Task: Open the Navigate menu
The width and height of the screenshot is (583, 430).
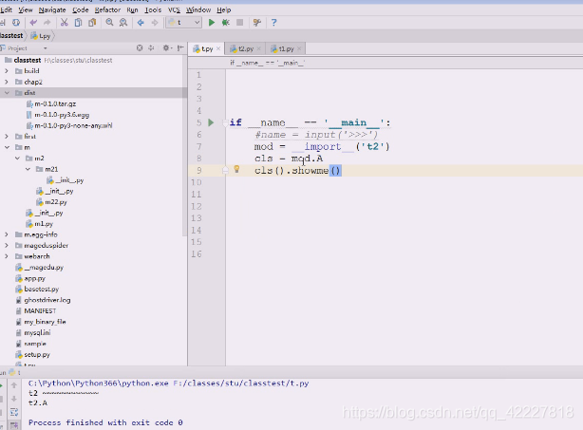Action: point(52,10)
